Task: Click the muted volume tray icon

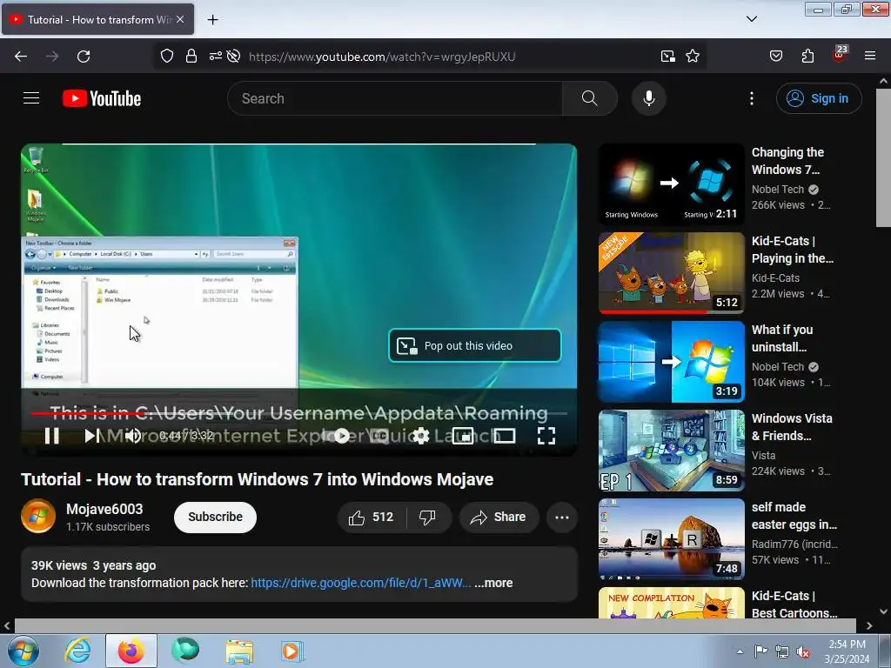Action: coord(803,651)
